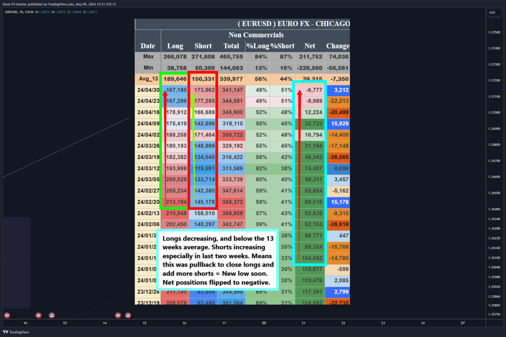506x337 pixels.
Task: Click date 16 on the time axis
Action: [184, 323]
